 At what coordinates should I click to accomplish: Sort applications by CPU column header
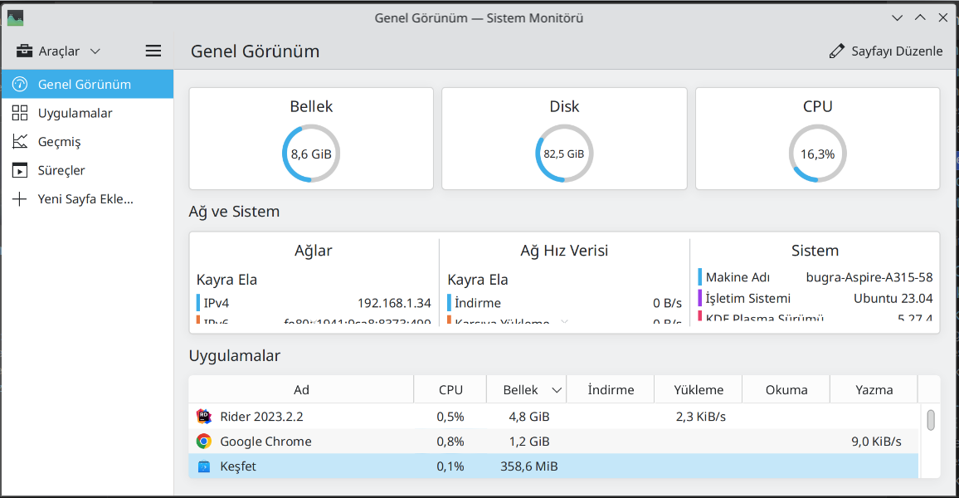(x=450, y=390)
